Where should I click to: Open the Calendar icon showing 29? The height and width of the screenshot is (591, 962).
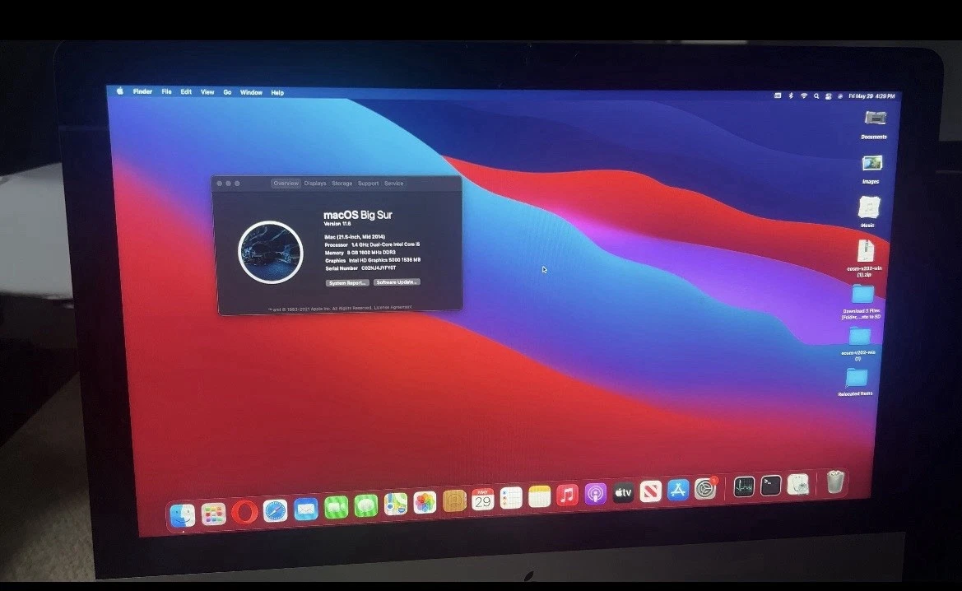[483, 500]
